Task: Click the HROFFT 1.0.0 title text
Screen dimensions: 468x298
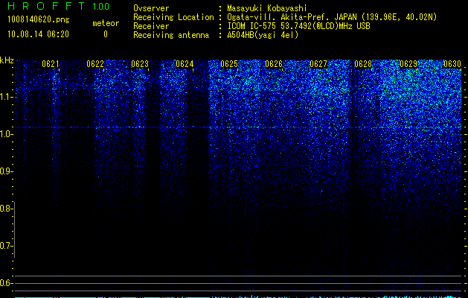Action: (x=59, y=6)
